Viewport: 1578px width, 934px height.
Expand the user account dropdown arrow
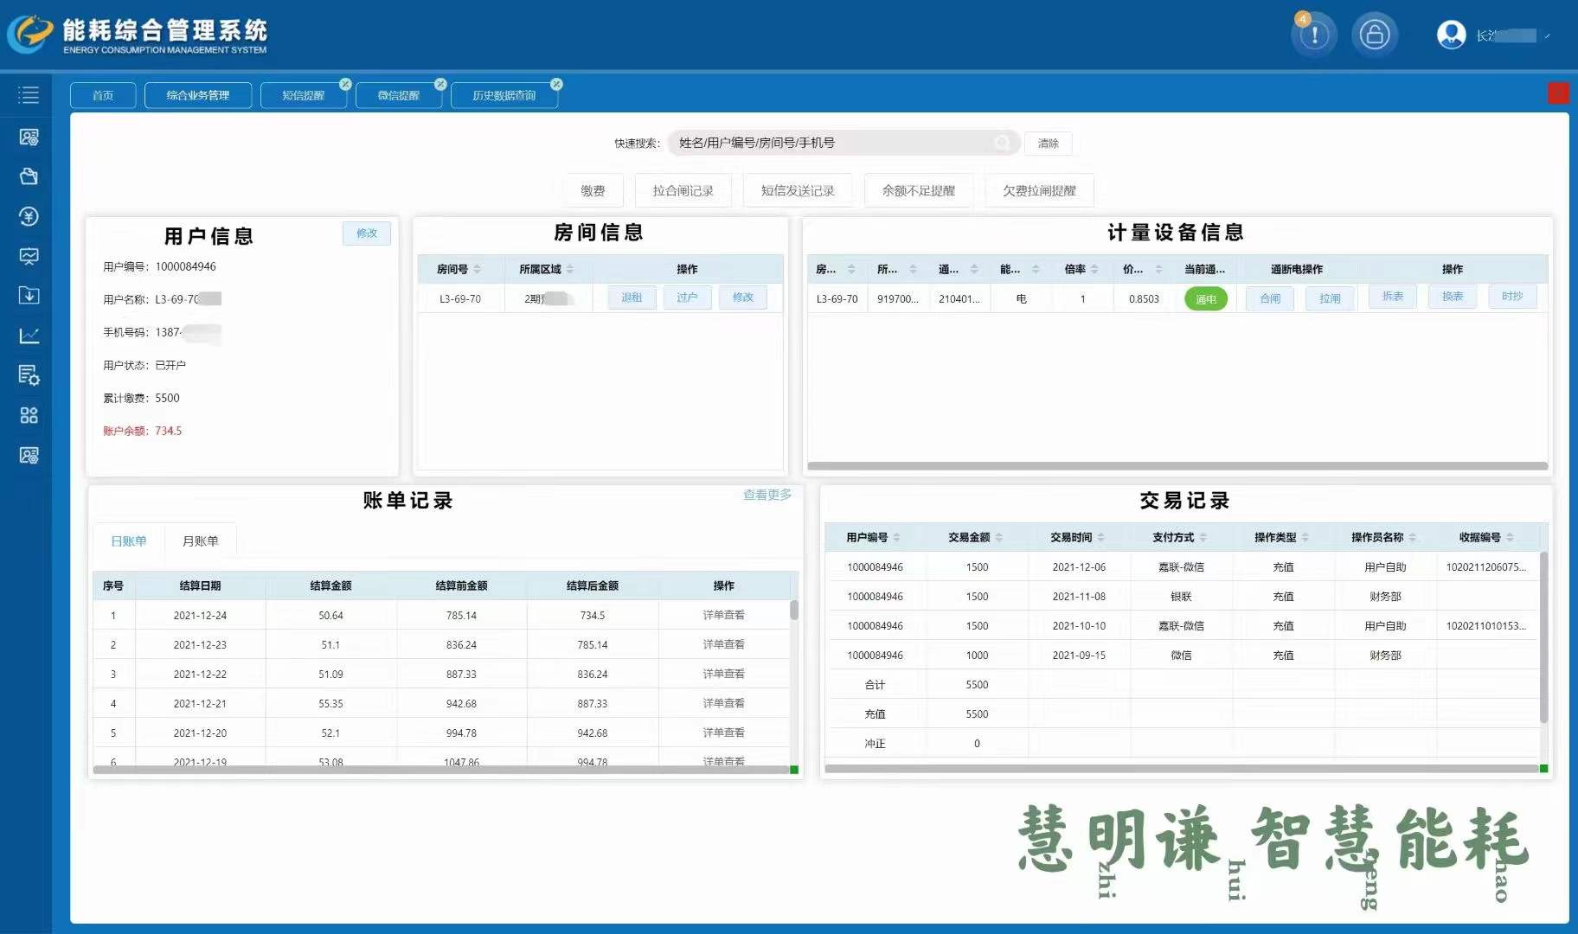click(1547, 35)
